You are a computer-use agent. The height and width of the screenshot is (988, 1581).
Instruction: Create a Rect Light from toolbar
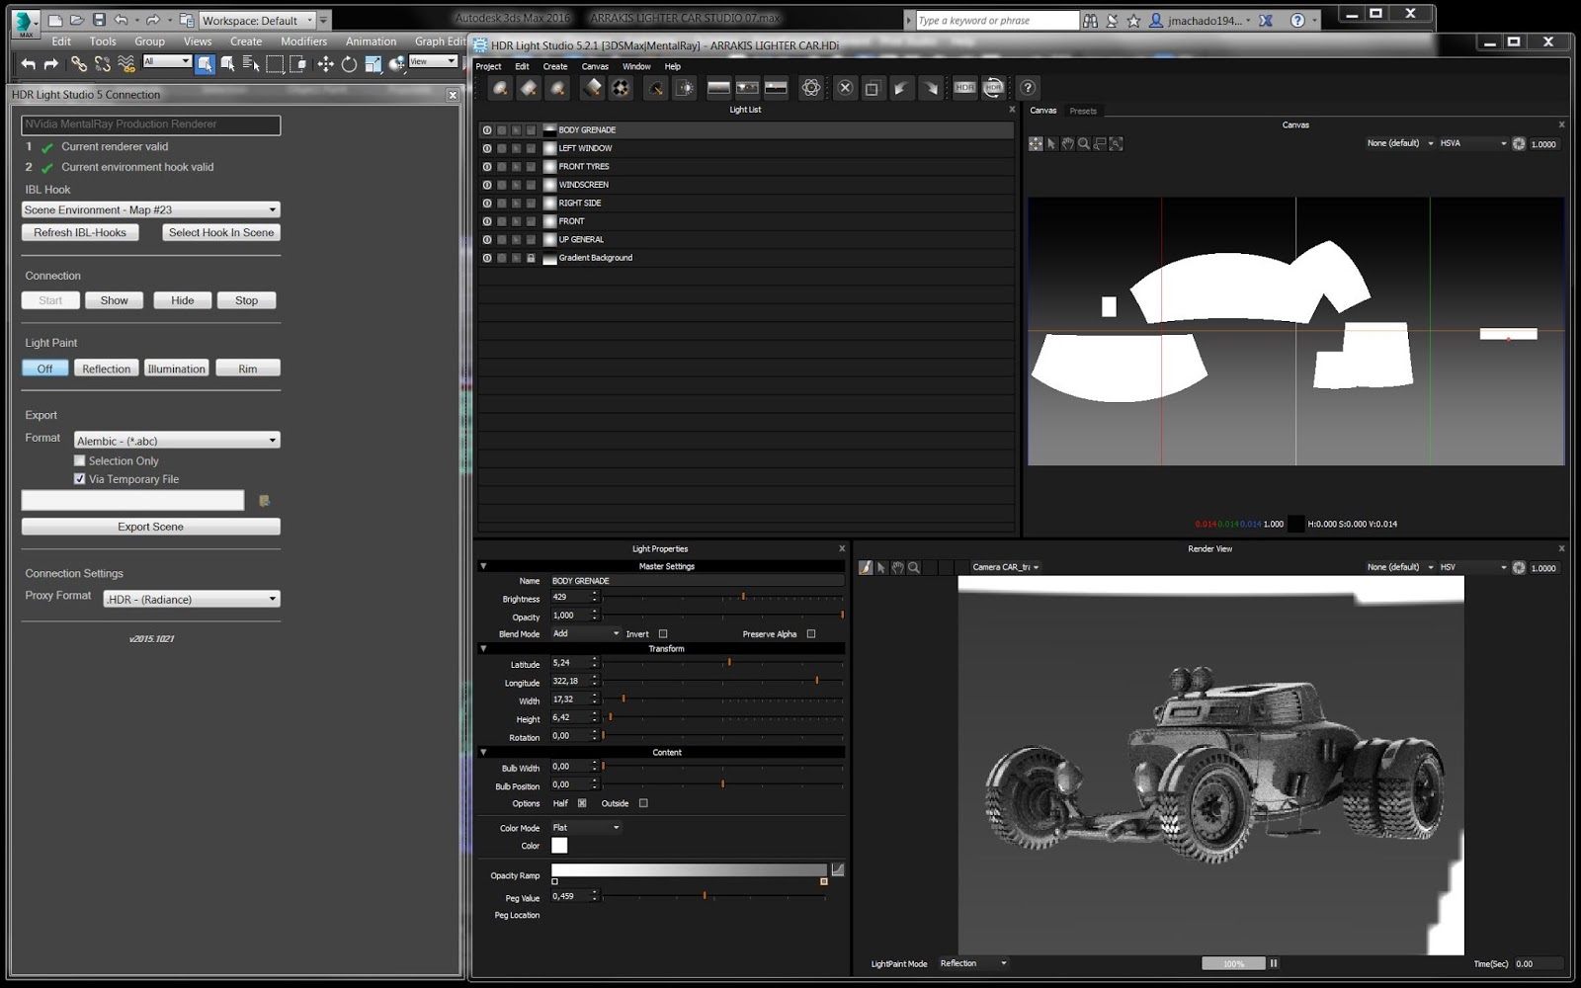point(530,88)
